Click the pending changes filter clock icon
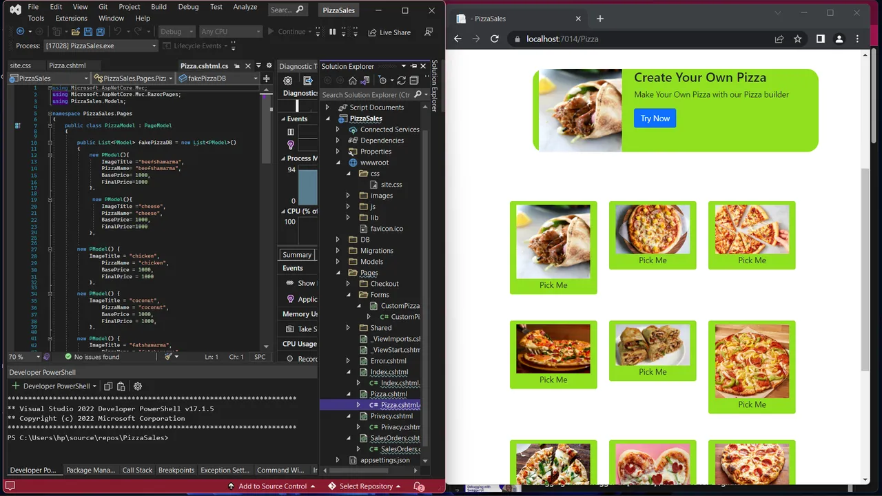The image size is (882, 496). coord(383,81)
